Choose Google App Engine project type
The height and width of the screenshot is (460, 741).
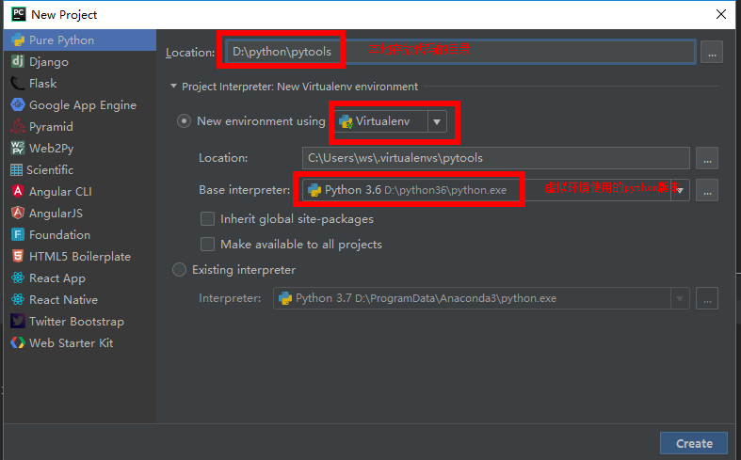[83, 105]
